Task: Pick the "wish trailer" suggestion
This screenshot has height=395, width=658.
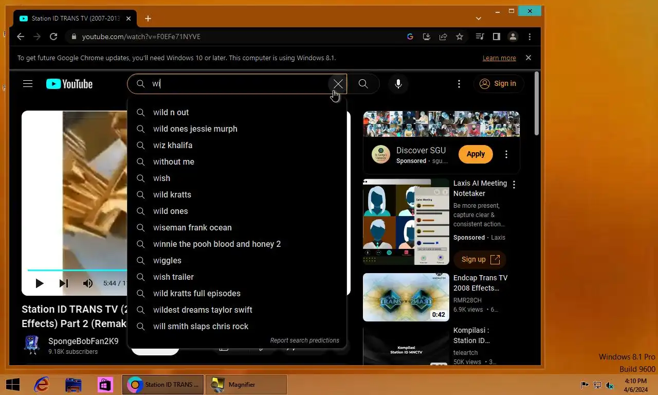Action: point(237,277)
